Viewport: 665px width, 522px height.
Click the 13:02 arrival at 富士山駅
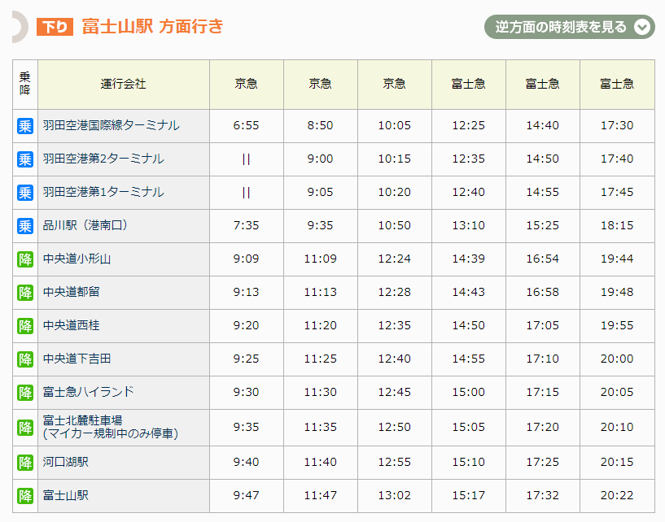(395, 495)
